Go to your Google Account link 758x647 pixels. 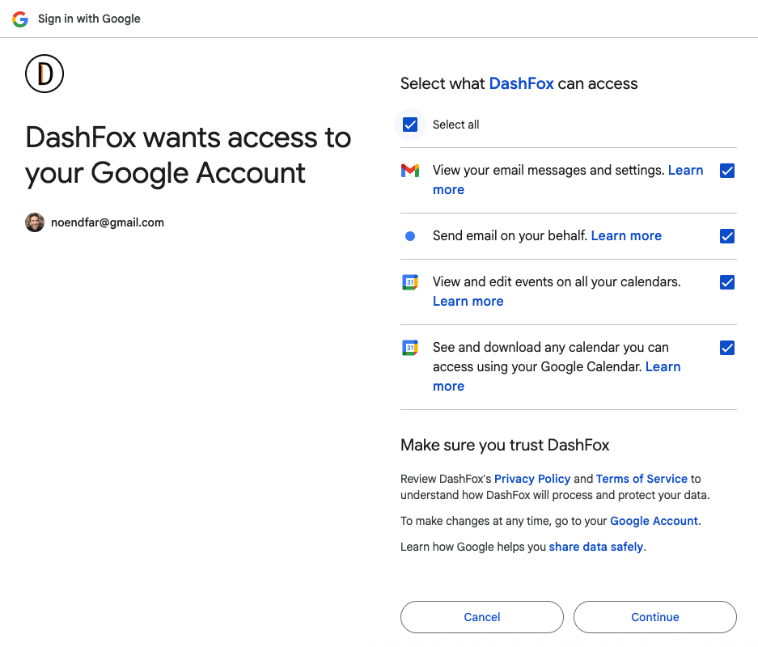click(x=654, y=521)
